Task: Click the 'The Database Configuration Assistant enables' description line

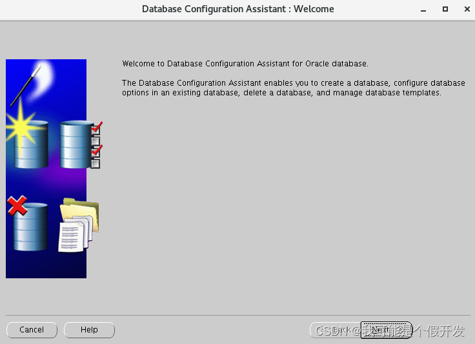Action: point(293,83)
